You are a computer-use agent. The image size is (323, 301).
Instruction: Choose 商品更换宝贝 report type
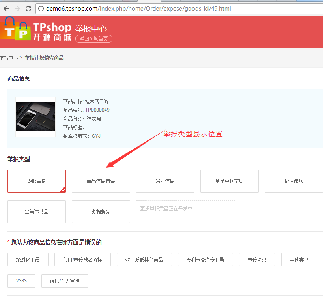pyautogui.click(x=229, y=181)
